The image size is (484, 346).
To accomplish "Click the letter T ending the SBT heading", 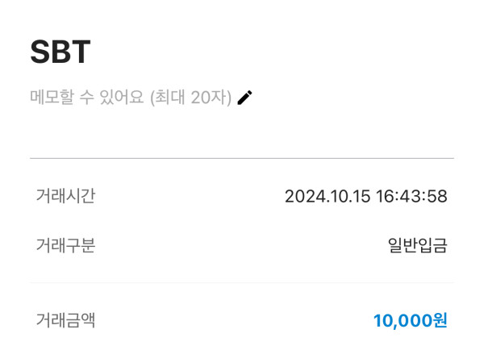I will (81, 52).
